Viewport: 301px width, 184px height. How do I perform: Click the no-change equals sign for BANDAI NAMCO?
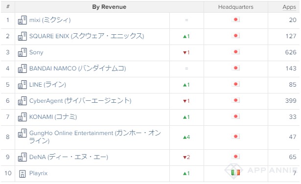point(186,69)
